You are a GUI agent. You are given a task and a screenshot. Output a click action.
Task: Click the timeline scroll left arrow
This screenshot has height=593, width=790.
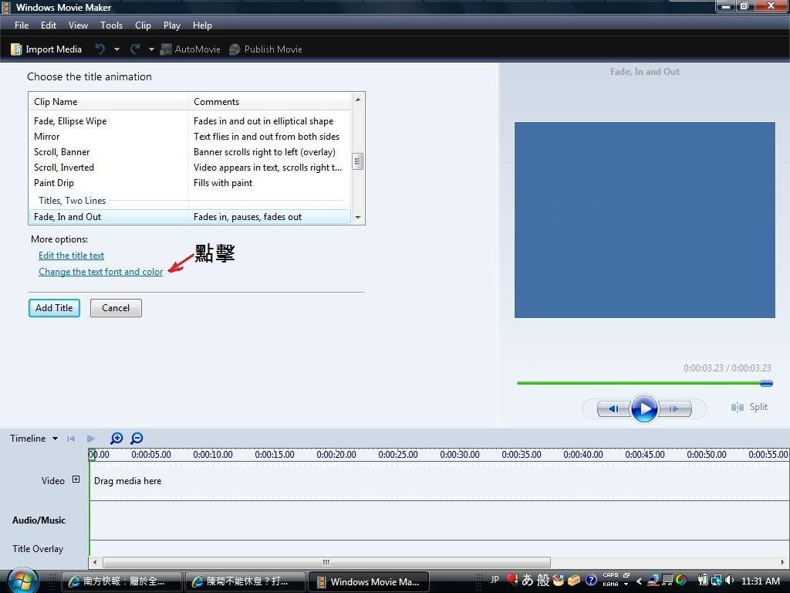point(95,562)
